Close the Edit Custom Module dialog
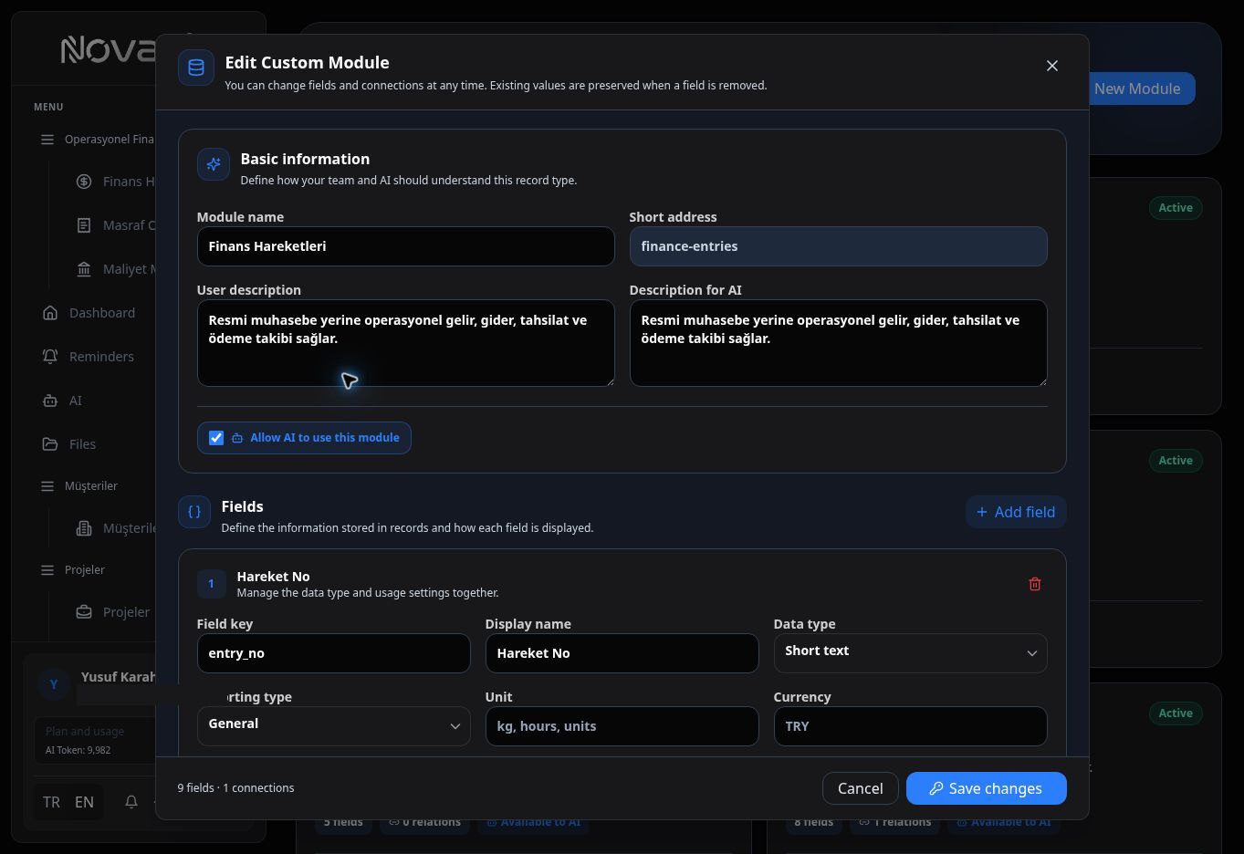This screenshot has width=1244, height=854. [x=1052, y=66]
